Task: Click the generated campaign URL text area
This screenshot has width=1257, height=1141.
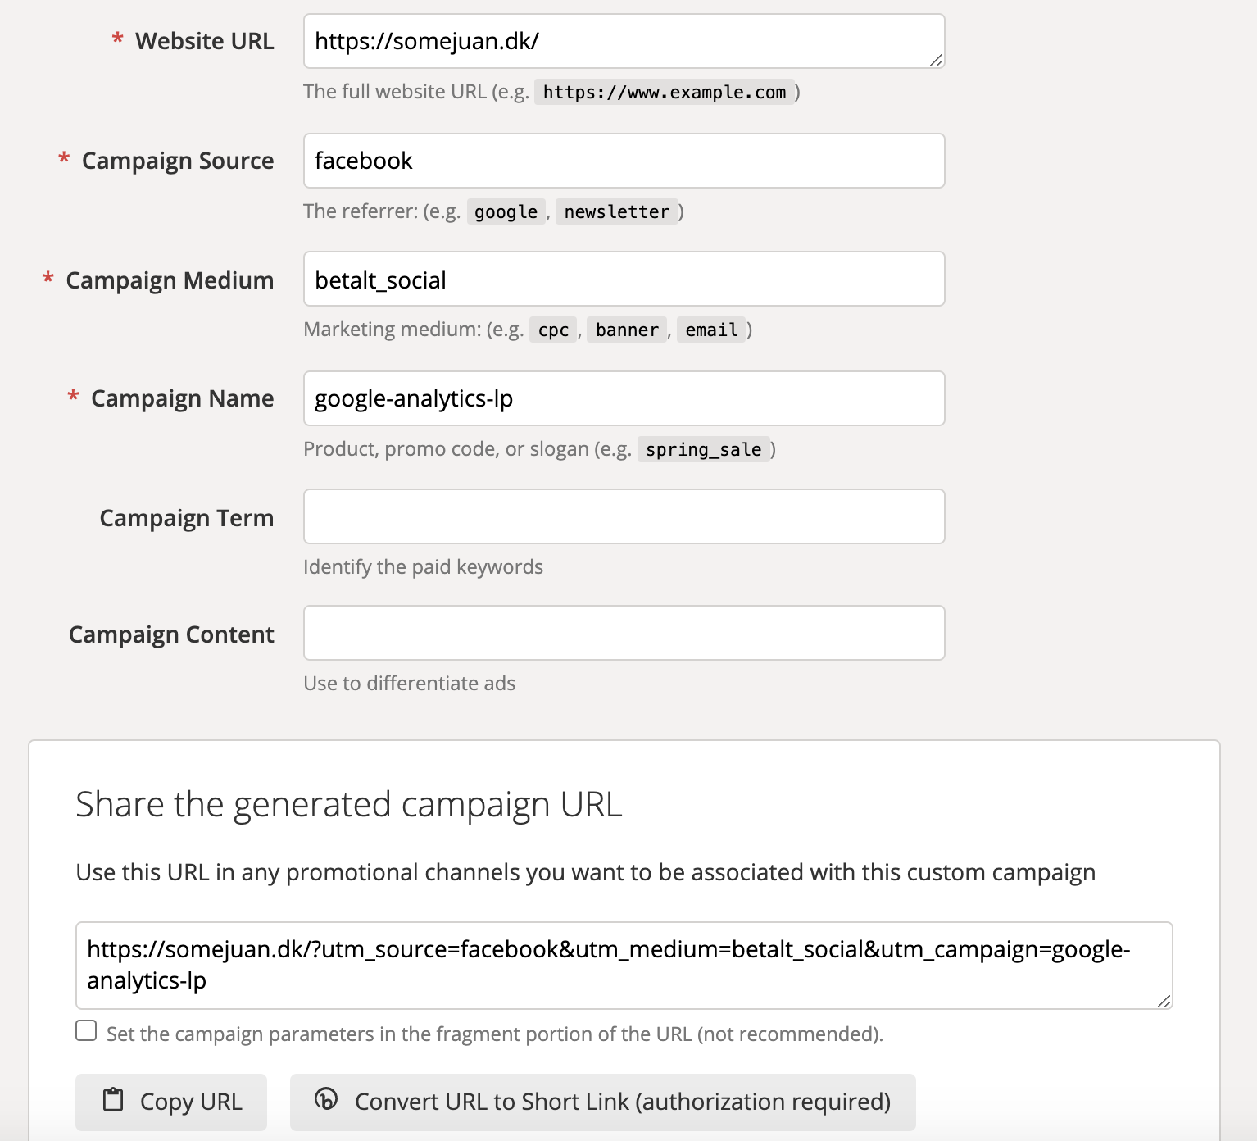Action: pos(624,966)
